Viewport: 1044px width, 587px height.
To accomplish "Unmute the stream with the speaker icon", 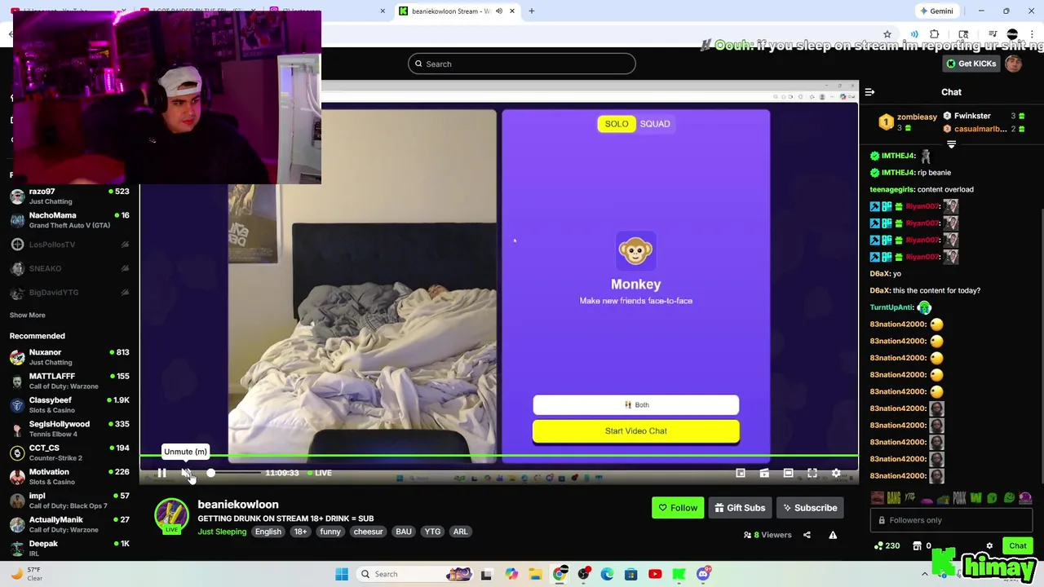I will click(x=186, y=473).
